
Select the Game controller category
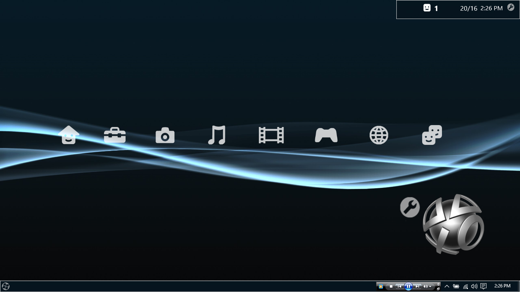point(326,135)
